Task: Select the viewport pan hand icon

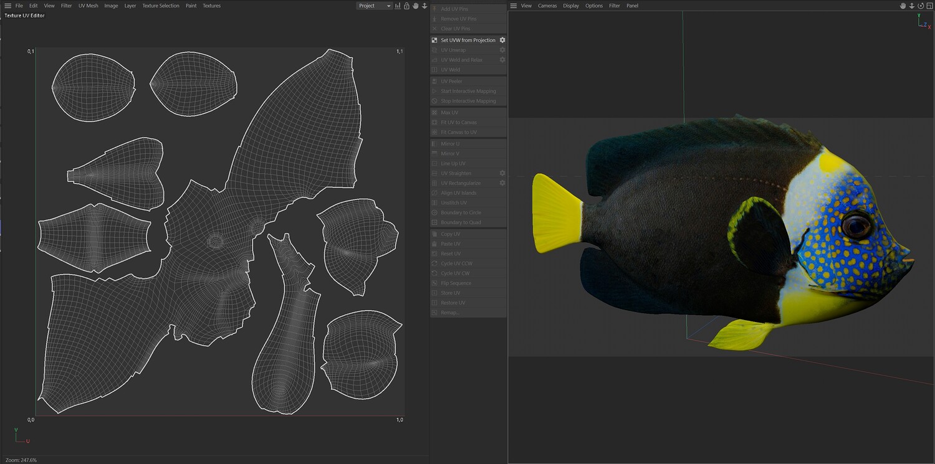Action: tap(903, 6)
